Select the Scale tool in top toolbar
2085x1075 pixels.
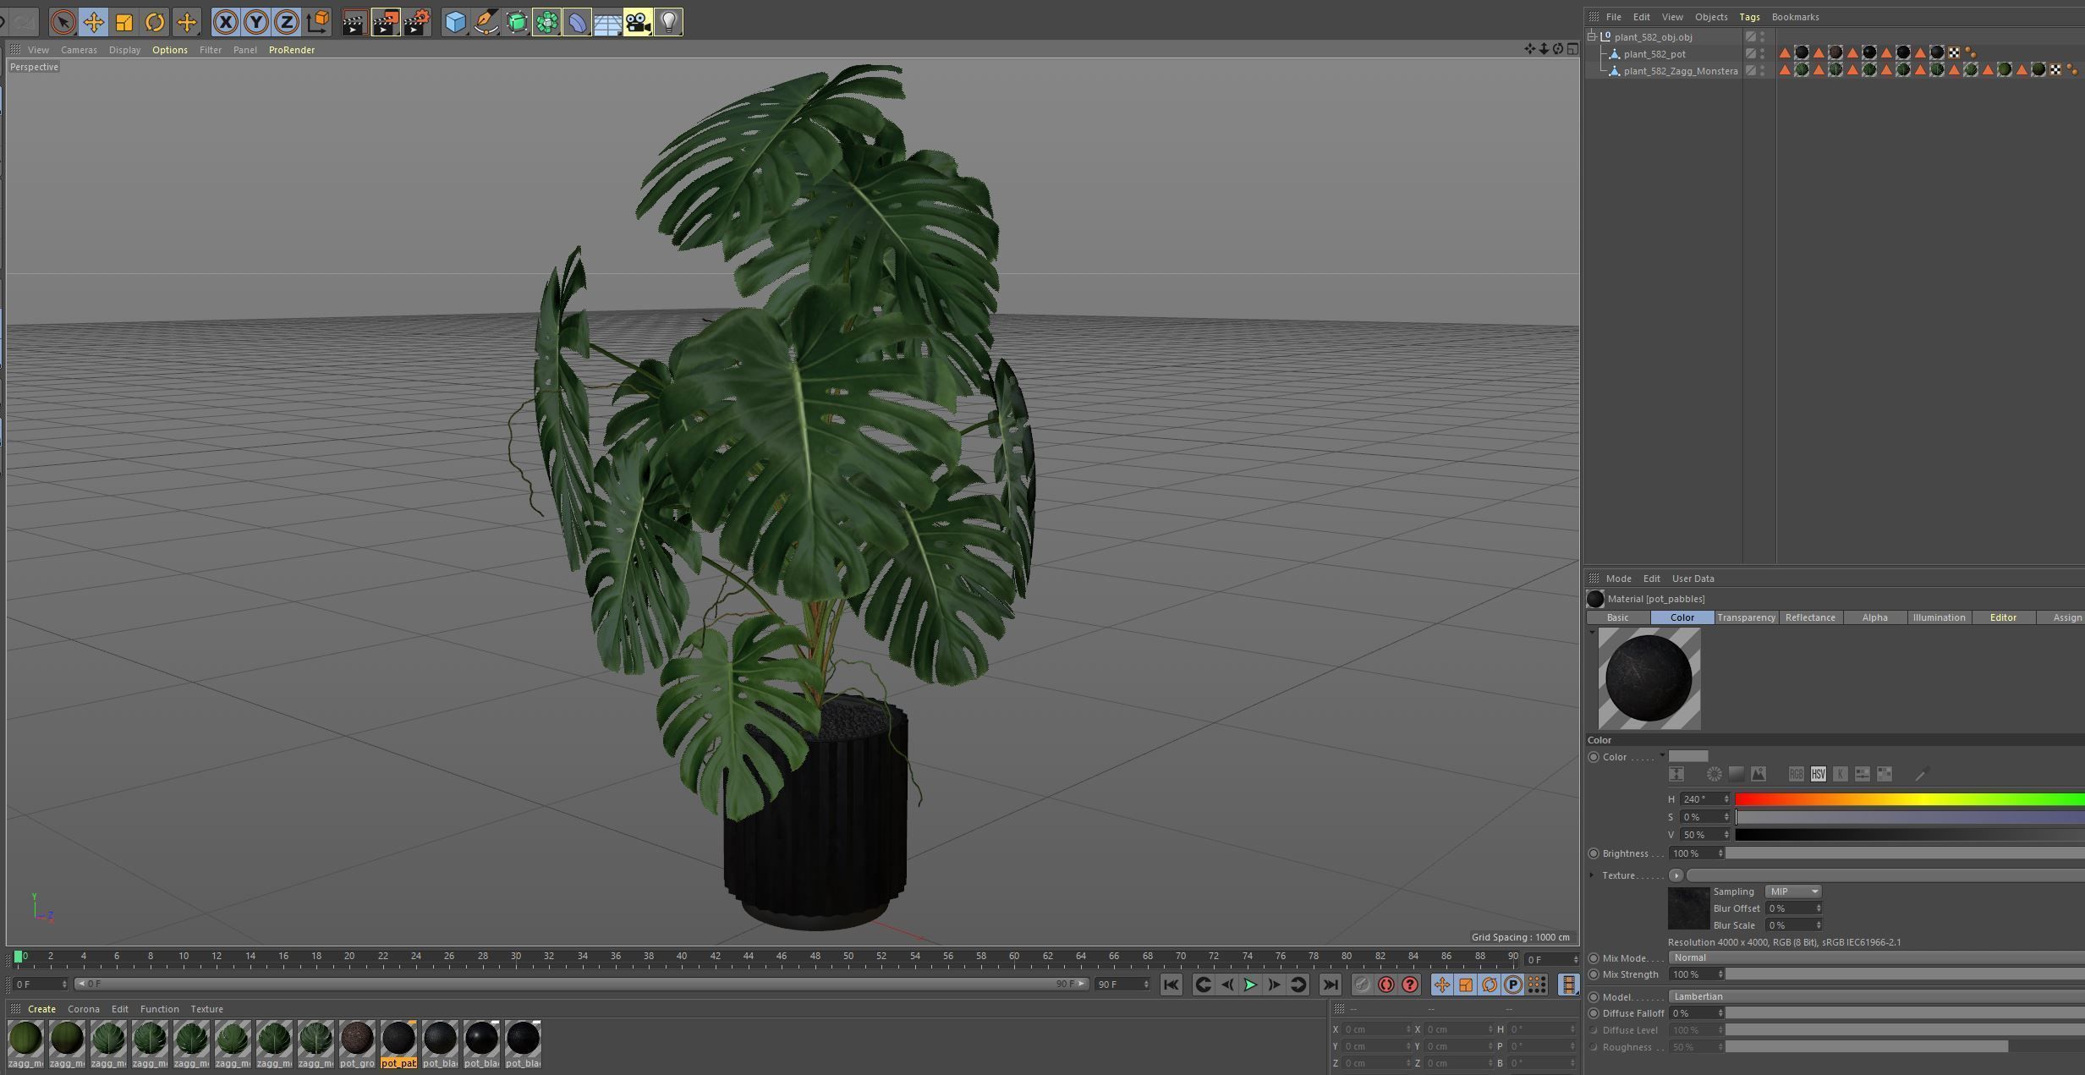(124, 22)
